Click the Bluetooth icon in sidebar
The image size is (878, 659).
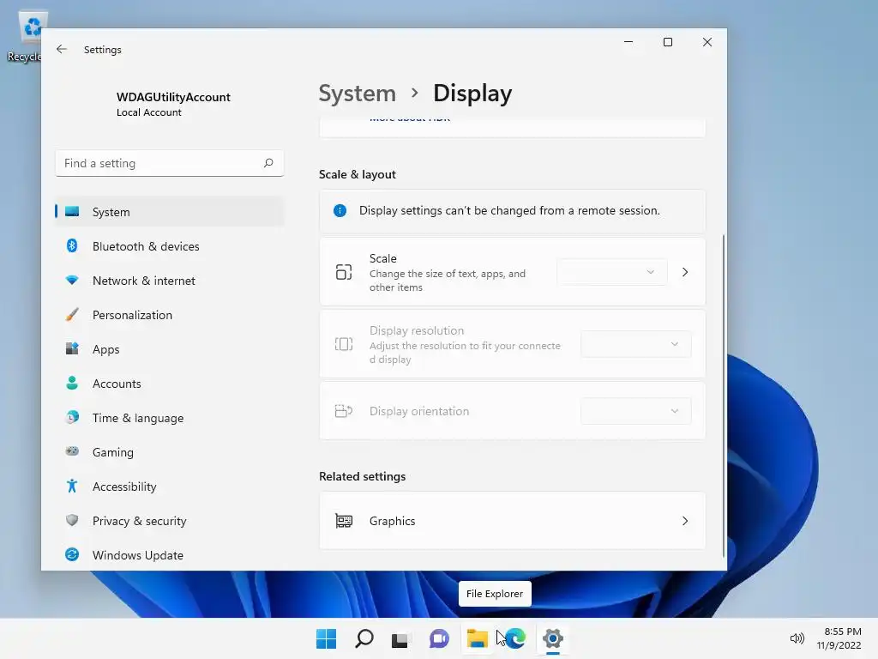point(72,245)
